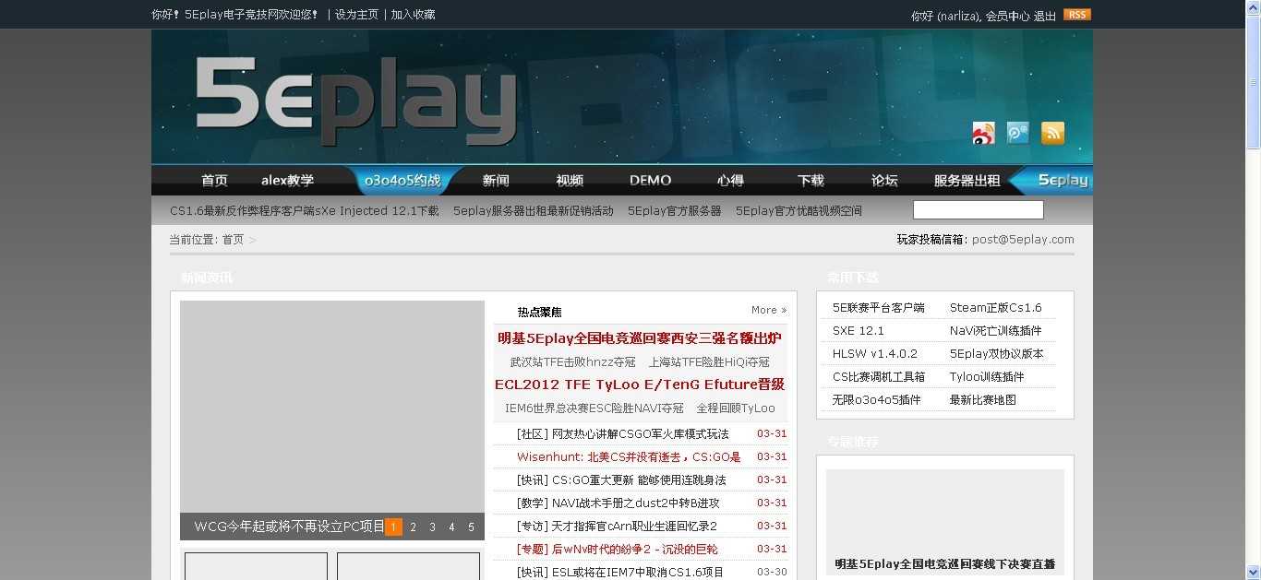
Task: Open the 心得 navigation tab
Action: tap(730, 181)
